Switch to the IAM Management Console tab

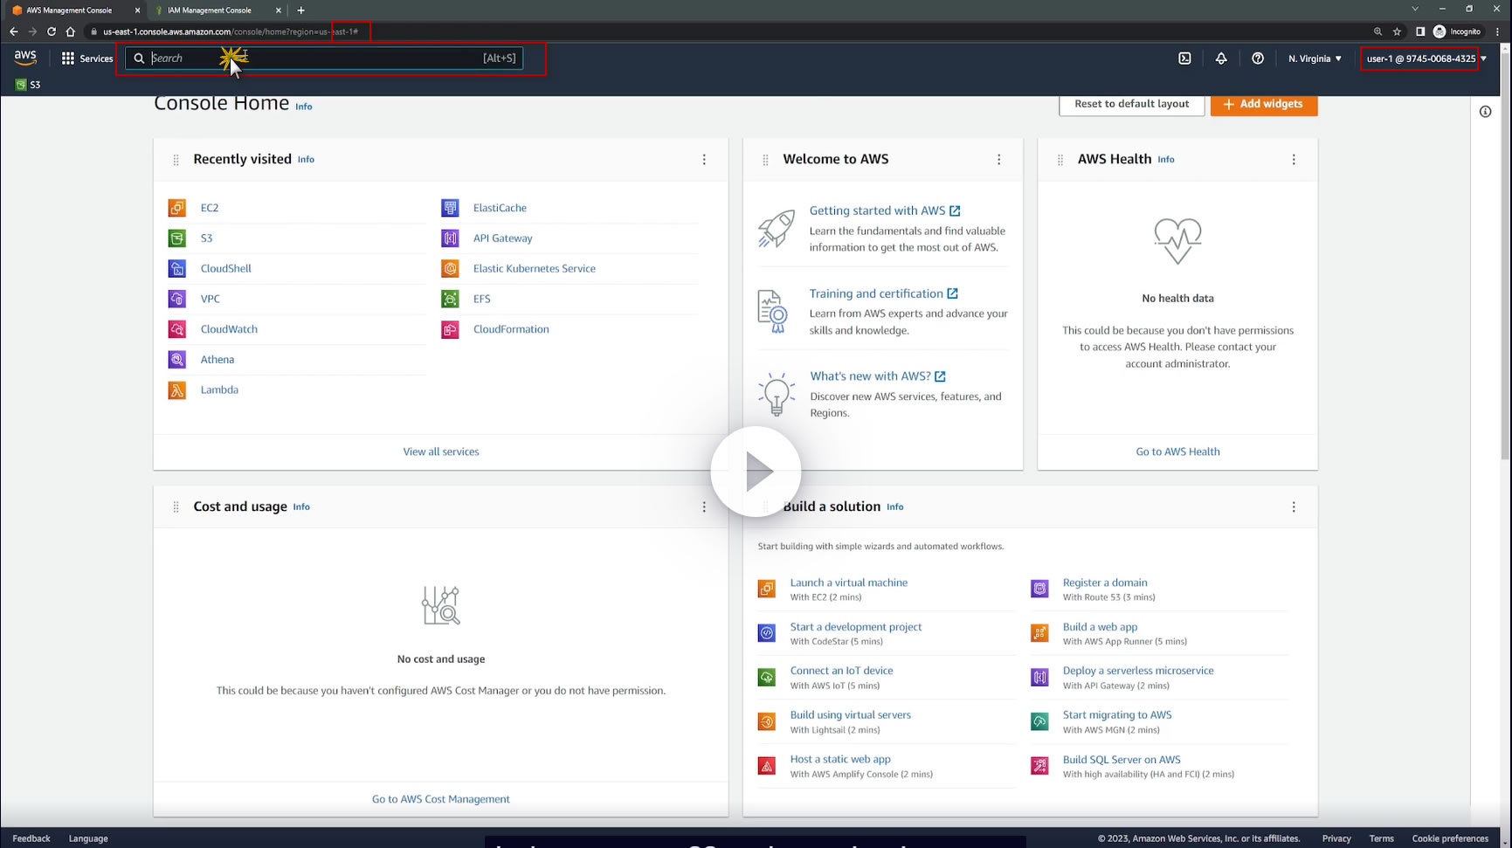pos(217,10)
